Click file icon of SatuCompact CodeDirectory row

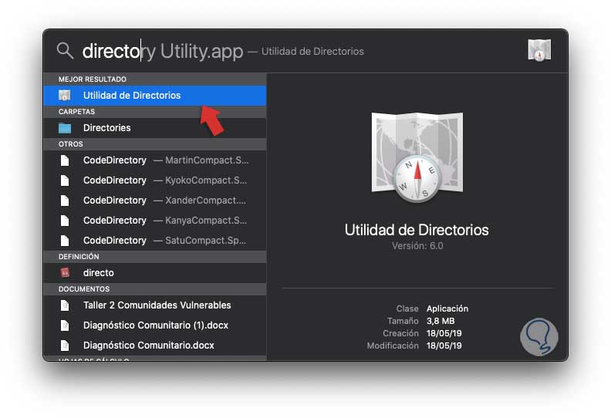coord(65,241)
